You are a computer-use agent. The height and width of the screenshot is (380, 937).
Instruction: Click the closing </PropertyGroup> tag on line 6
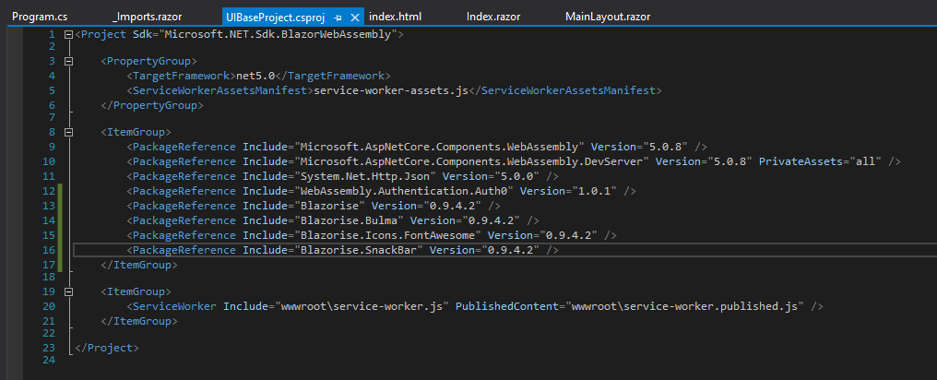point(152,105)
